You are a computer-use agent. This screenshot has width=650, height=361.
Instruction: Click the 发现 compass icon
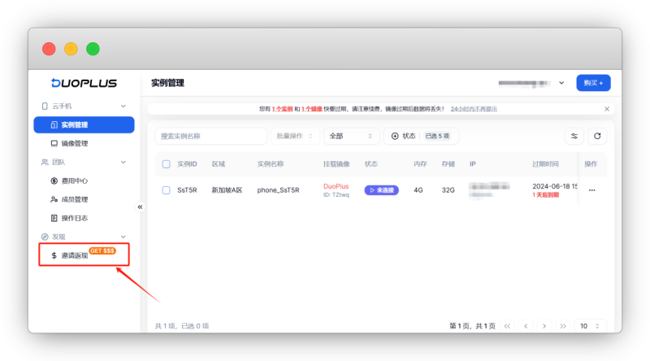coord(45,237)
